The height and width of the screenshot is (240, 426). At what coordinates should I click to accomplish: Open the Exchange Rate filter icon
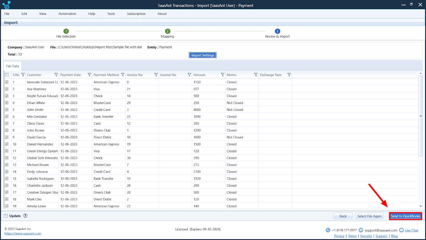(x=289, y=75)
